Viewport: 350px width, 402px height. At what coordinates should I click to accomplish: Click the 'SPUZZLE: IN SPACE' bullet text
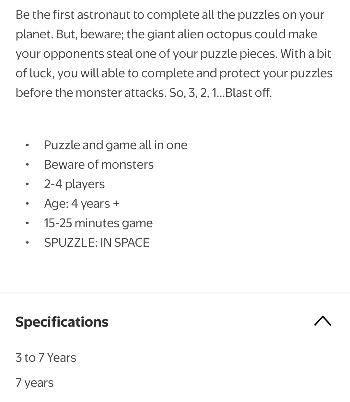(97, 242)
